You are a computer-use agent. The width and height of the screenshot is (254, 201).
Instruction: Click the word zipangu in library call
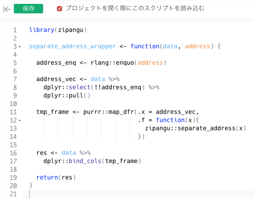[71, 30]
